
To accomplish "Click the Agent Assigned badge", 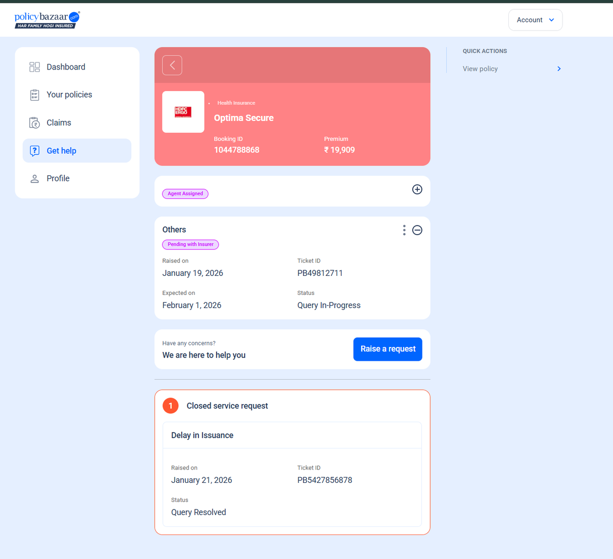I will tap(185, 194).
